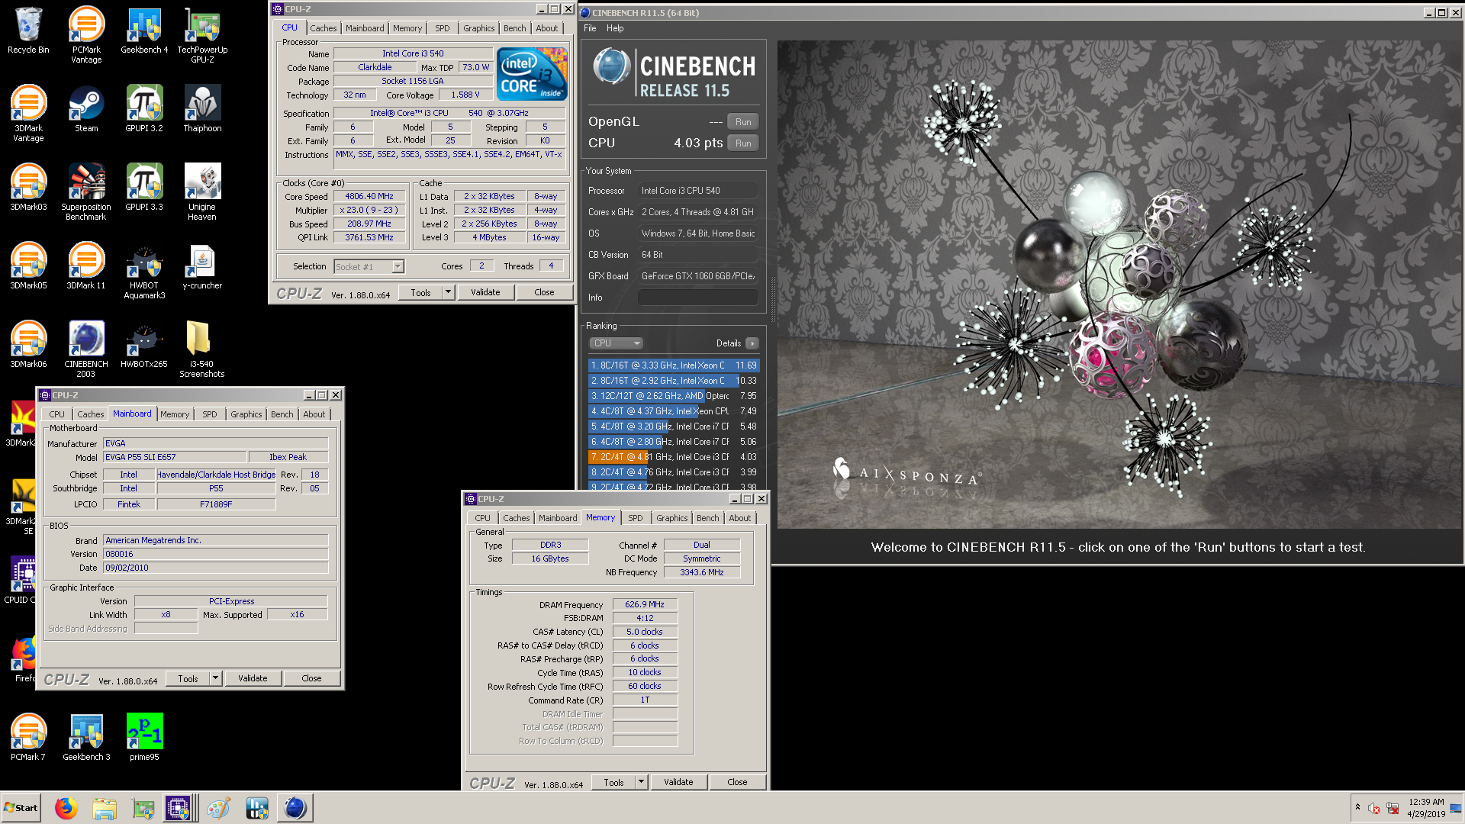Launch Geekbench 3 desktop shortcut

tap(86, 738)
